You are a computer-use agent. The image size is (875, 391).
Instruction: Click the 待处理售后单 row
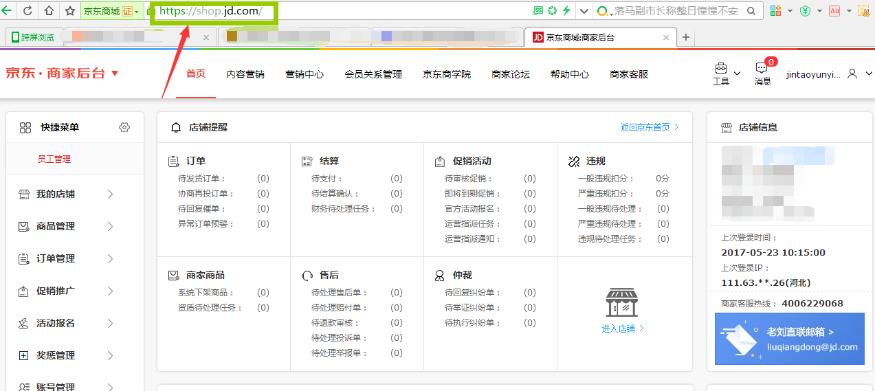click(x=357, y=293)
